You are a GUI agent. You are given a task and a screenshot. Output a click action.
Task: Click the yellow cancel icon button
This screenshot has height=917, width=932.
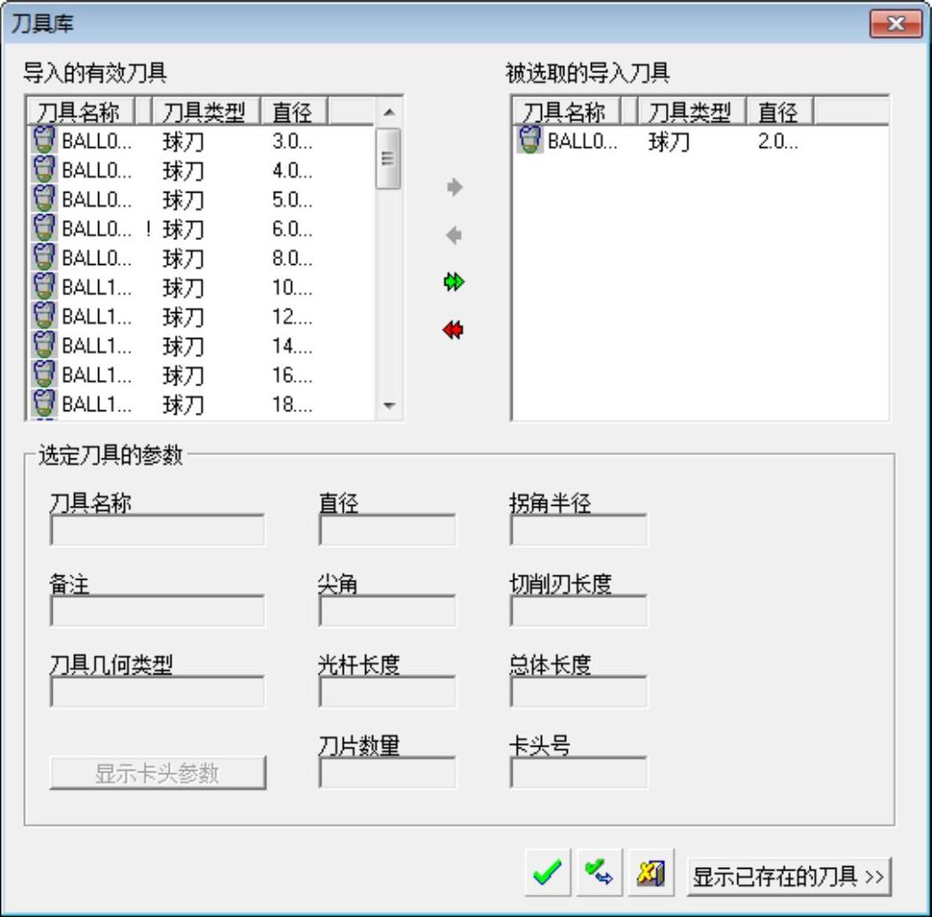click(x=651, y=872)
